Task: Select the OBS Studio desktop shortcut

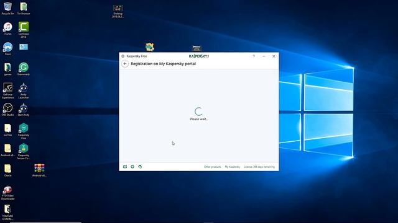Action: pos(7,110)
